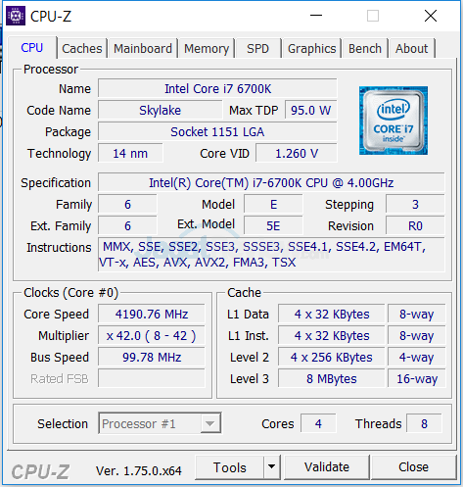Click the Level 2 value '4 x 256 KBytes'

click(332, 357)
